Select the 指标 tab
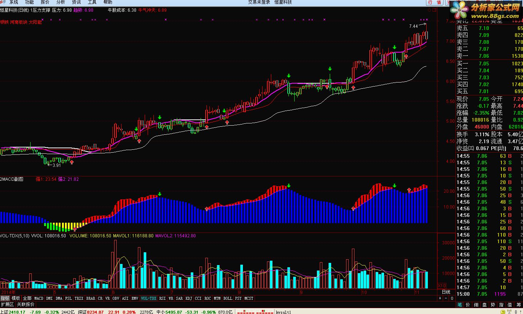Screen dimensions: 523x314 5,298
